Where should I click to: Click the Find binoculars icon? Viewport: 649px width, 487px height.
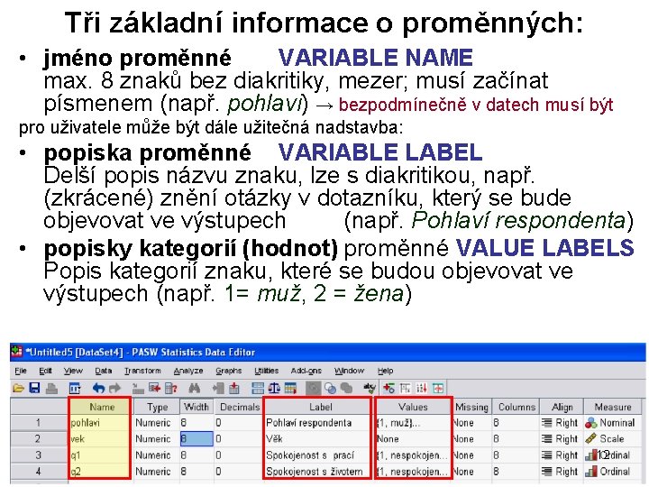194,389
